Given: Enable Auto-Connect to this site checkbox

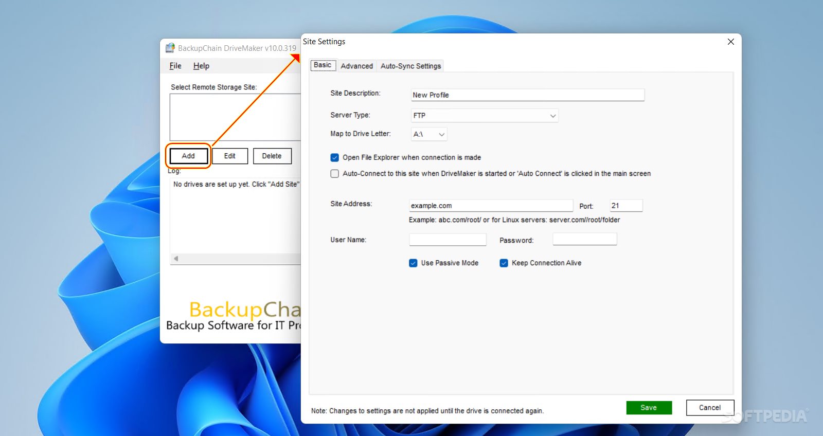Looking at the screenshot, I should (x=334, y=174).
